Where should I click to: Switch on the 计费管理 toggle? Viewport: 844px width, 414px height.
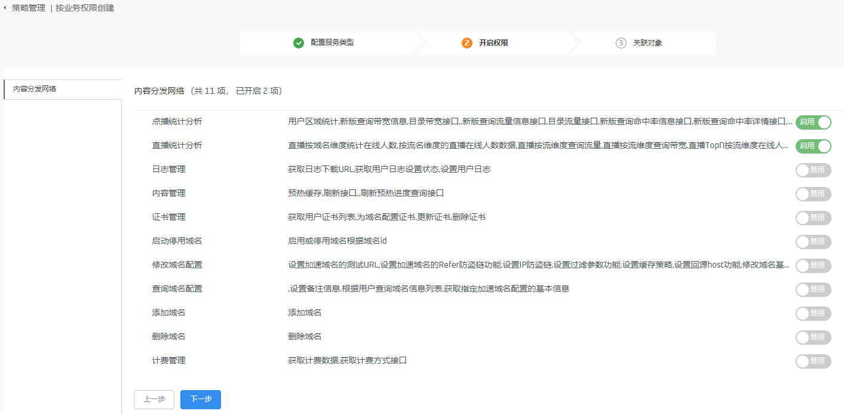click(x=813, y=361)
